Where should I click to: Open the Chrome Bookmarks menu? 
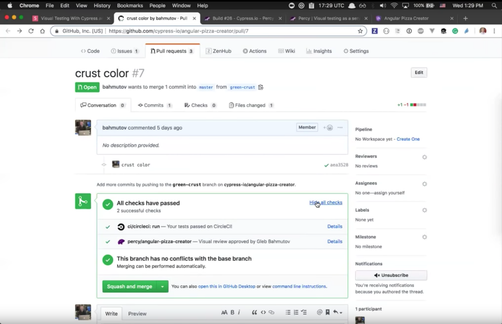coord(130,6)
